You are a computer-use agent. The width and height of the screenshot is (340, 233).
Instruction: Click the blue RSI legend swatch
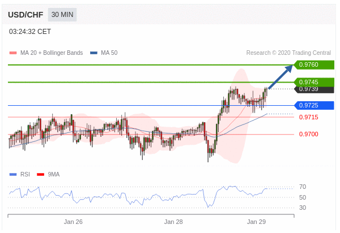point(13,174)
